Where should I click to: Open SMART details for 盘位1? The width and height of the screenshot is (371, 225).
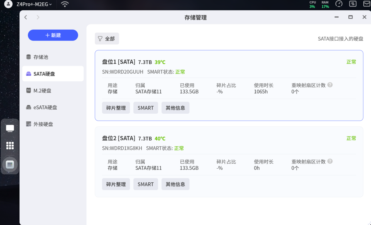(145, 108)
